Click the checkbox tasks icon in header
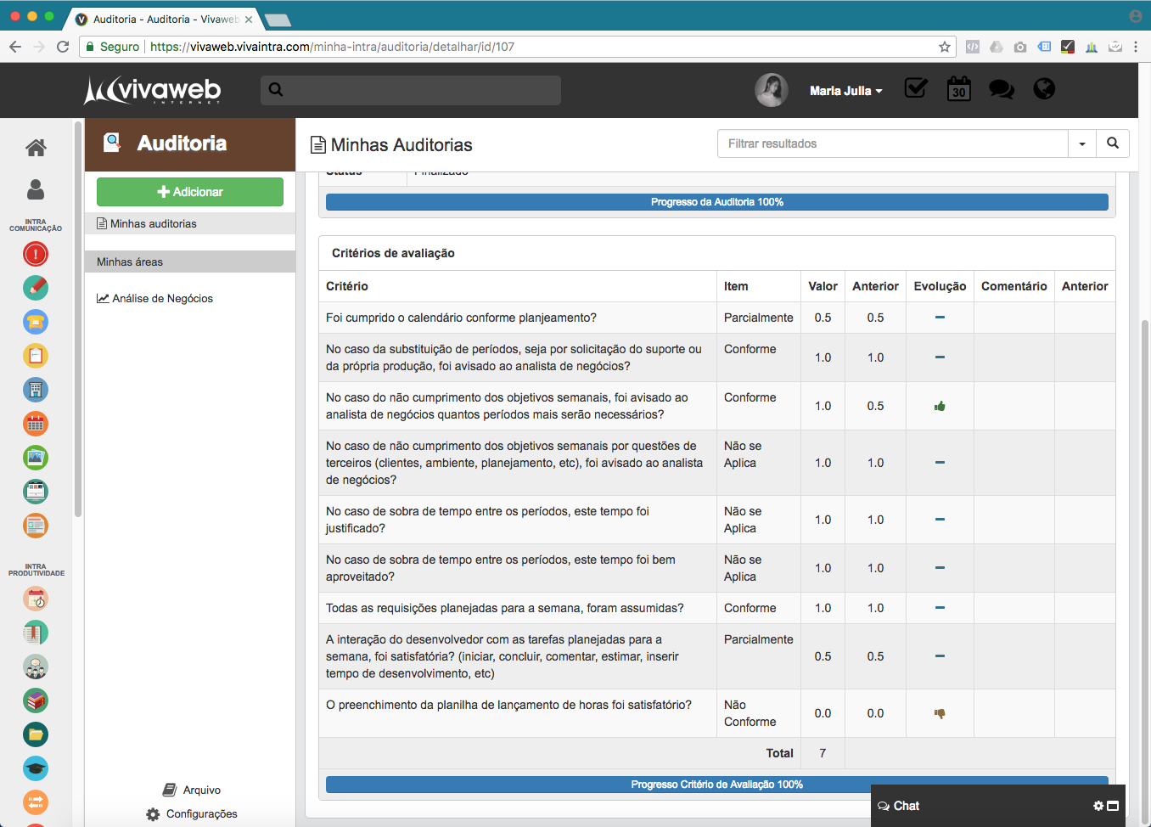This screenshot has width=1151, height=827. [916, 88]
